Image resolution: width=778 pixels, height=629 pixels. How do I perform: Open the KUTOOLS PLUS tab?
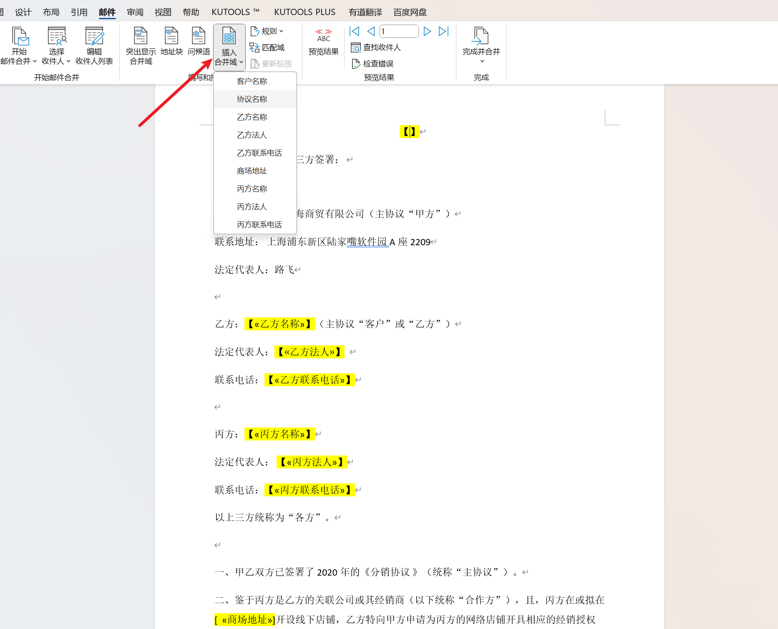[305, 12]
